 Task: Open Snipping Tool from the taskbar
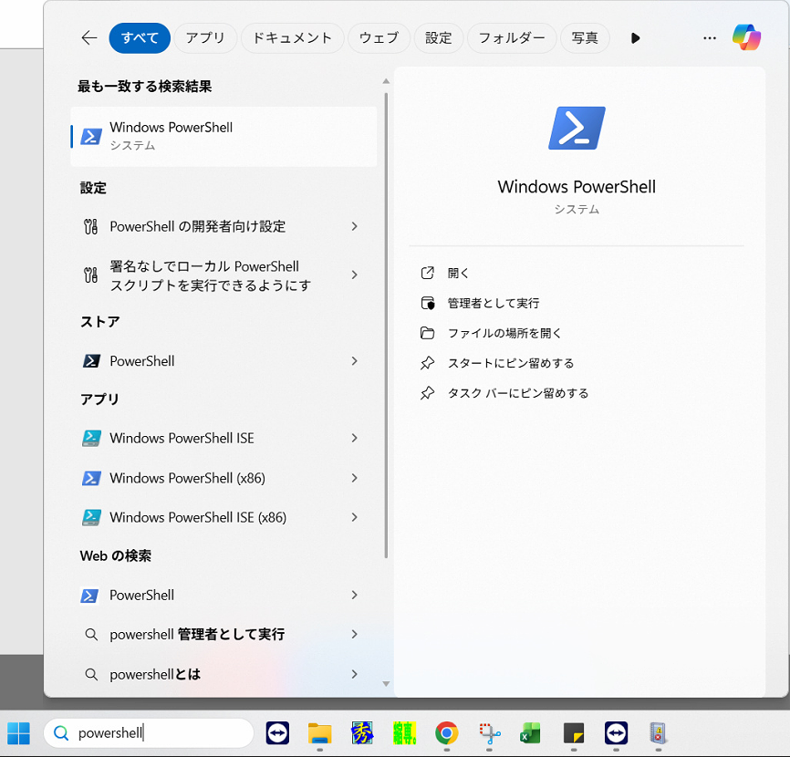click(x=490, y=733)
